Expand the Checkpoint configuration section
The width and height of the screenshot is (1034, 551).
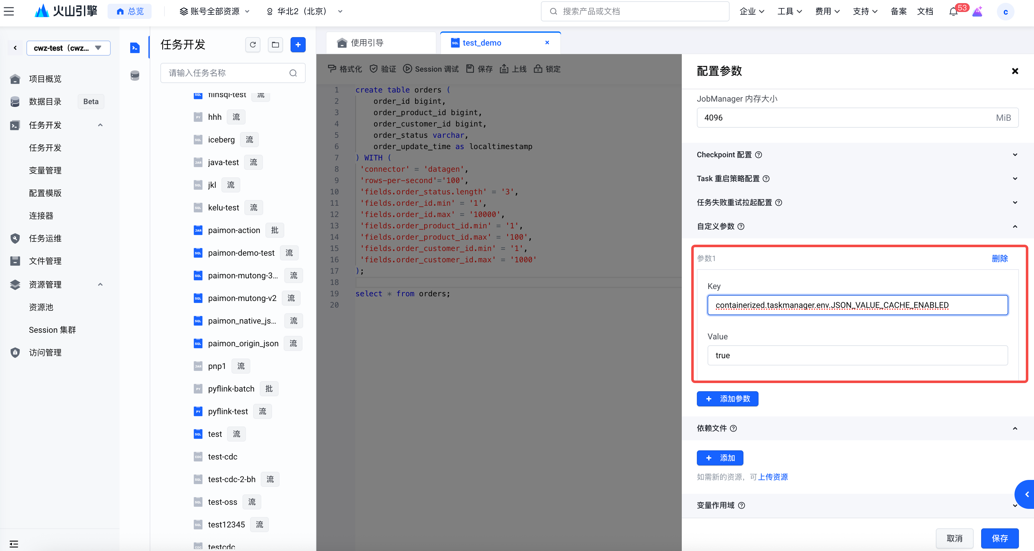tap(1015, 155)
